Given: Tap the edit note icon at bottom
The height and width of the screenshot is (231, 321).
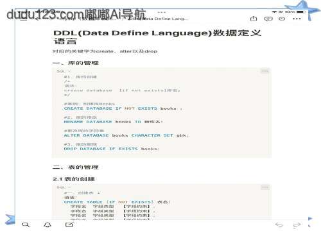Looking at the screenshot, I should click(x=69, y=225).
